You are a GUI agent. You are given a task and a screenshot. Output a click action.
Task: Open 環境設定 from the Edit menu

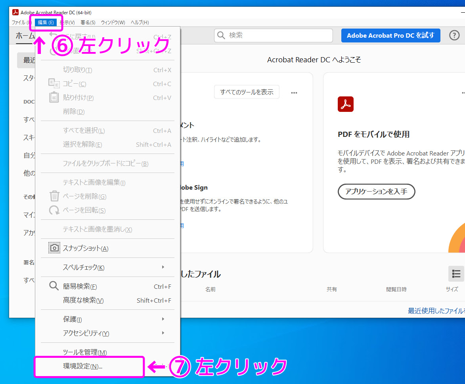coord(83,366)
